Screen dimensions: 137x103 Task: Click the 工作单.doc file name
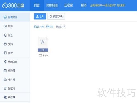coord(44,55)
